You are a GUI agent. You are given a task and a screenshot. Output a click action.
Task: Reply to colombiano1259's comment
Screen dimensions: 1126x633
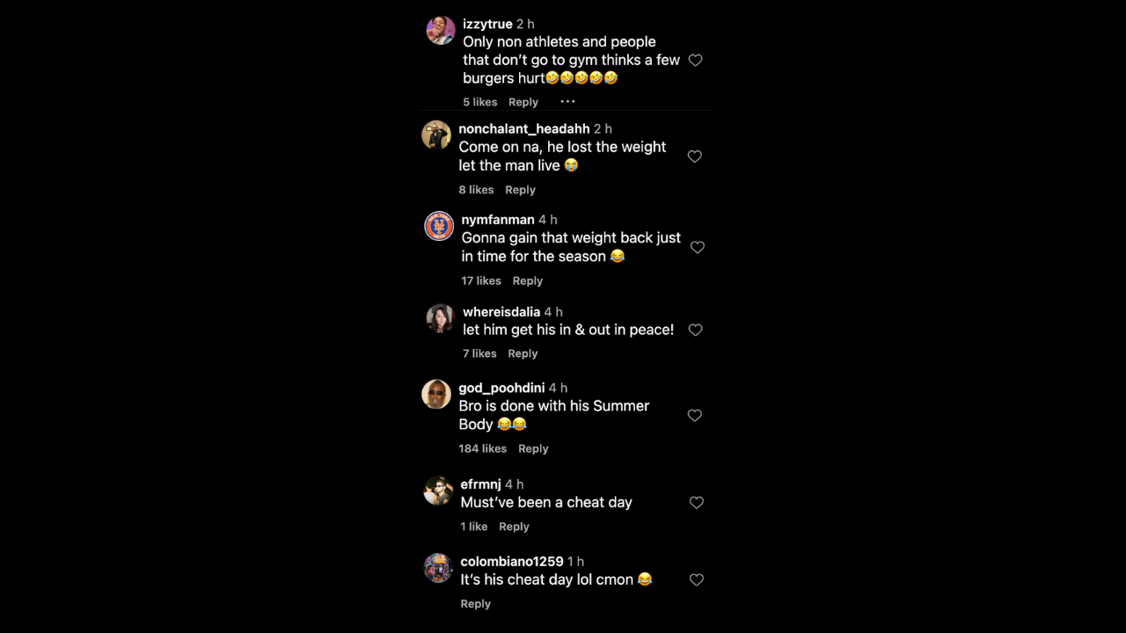point(476,603)
